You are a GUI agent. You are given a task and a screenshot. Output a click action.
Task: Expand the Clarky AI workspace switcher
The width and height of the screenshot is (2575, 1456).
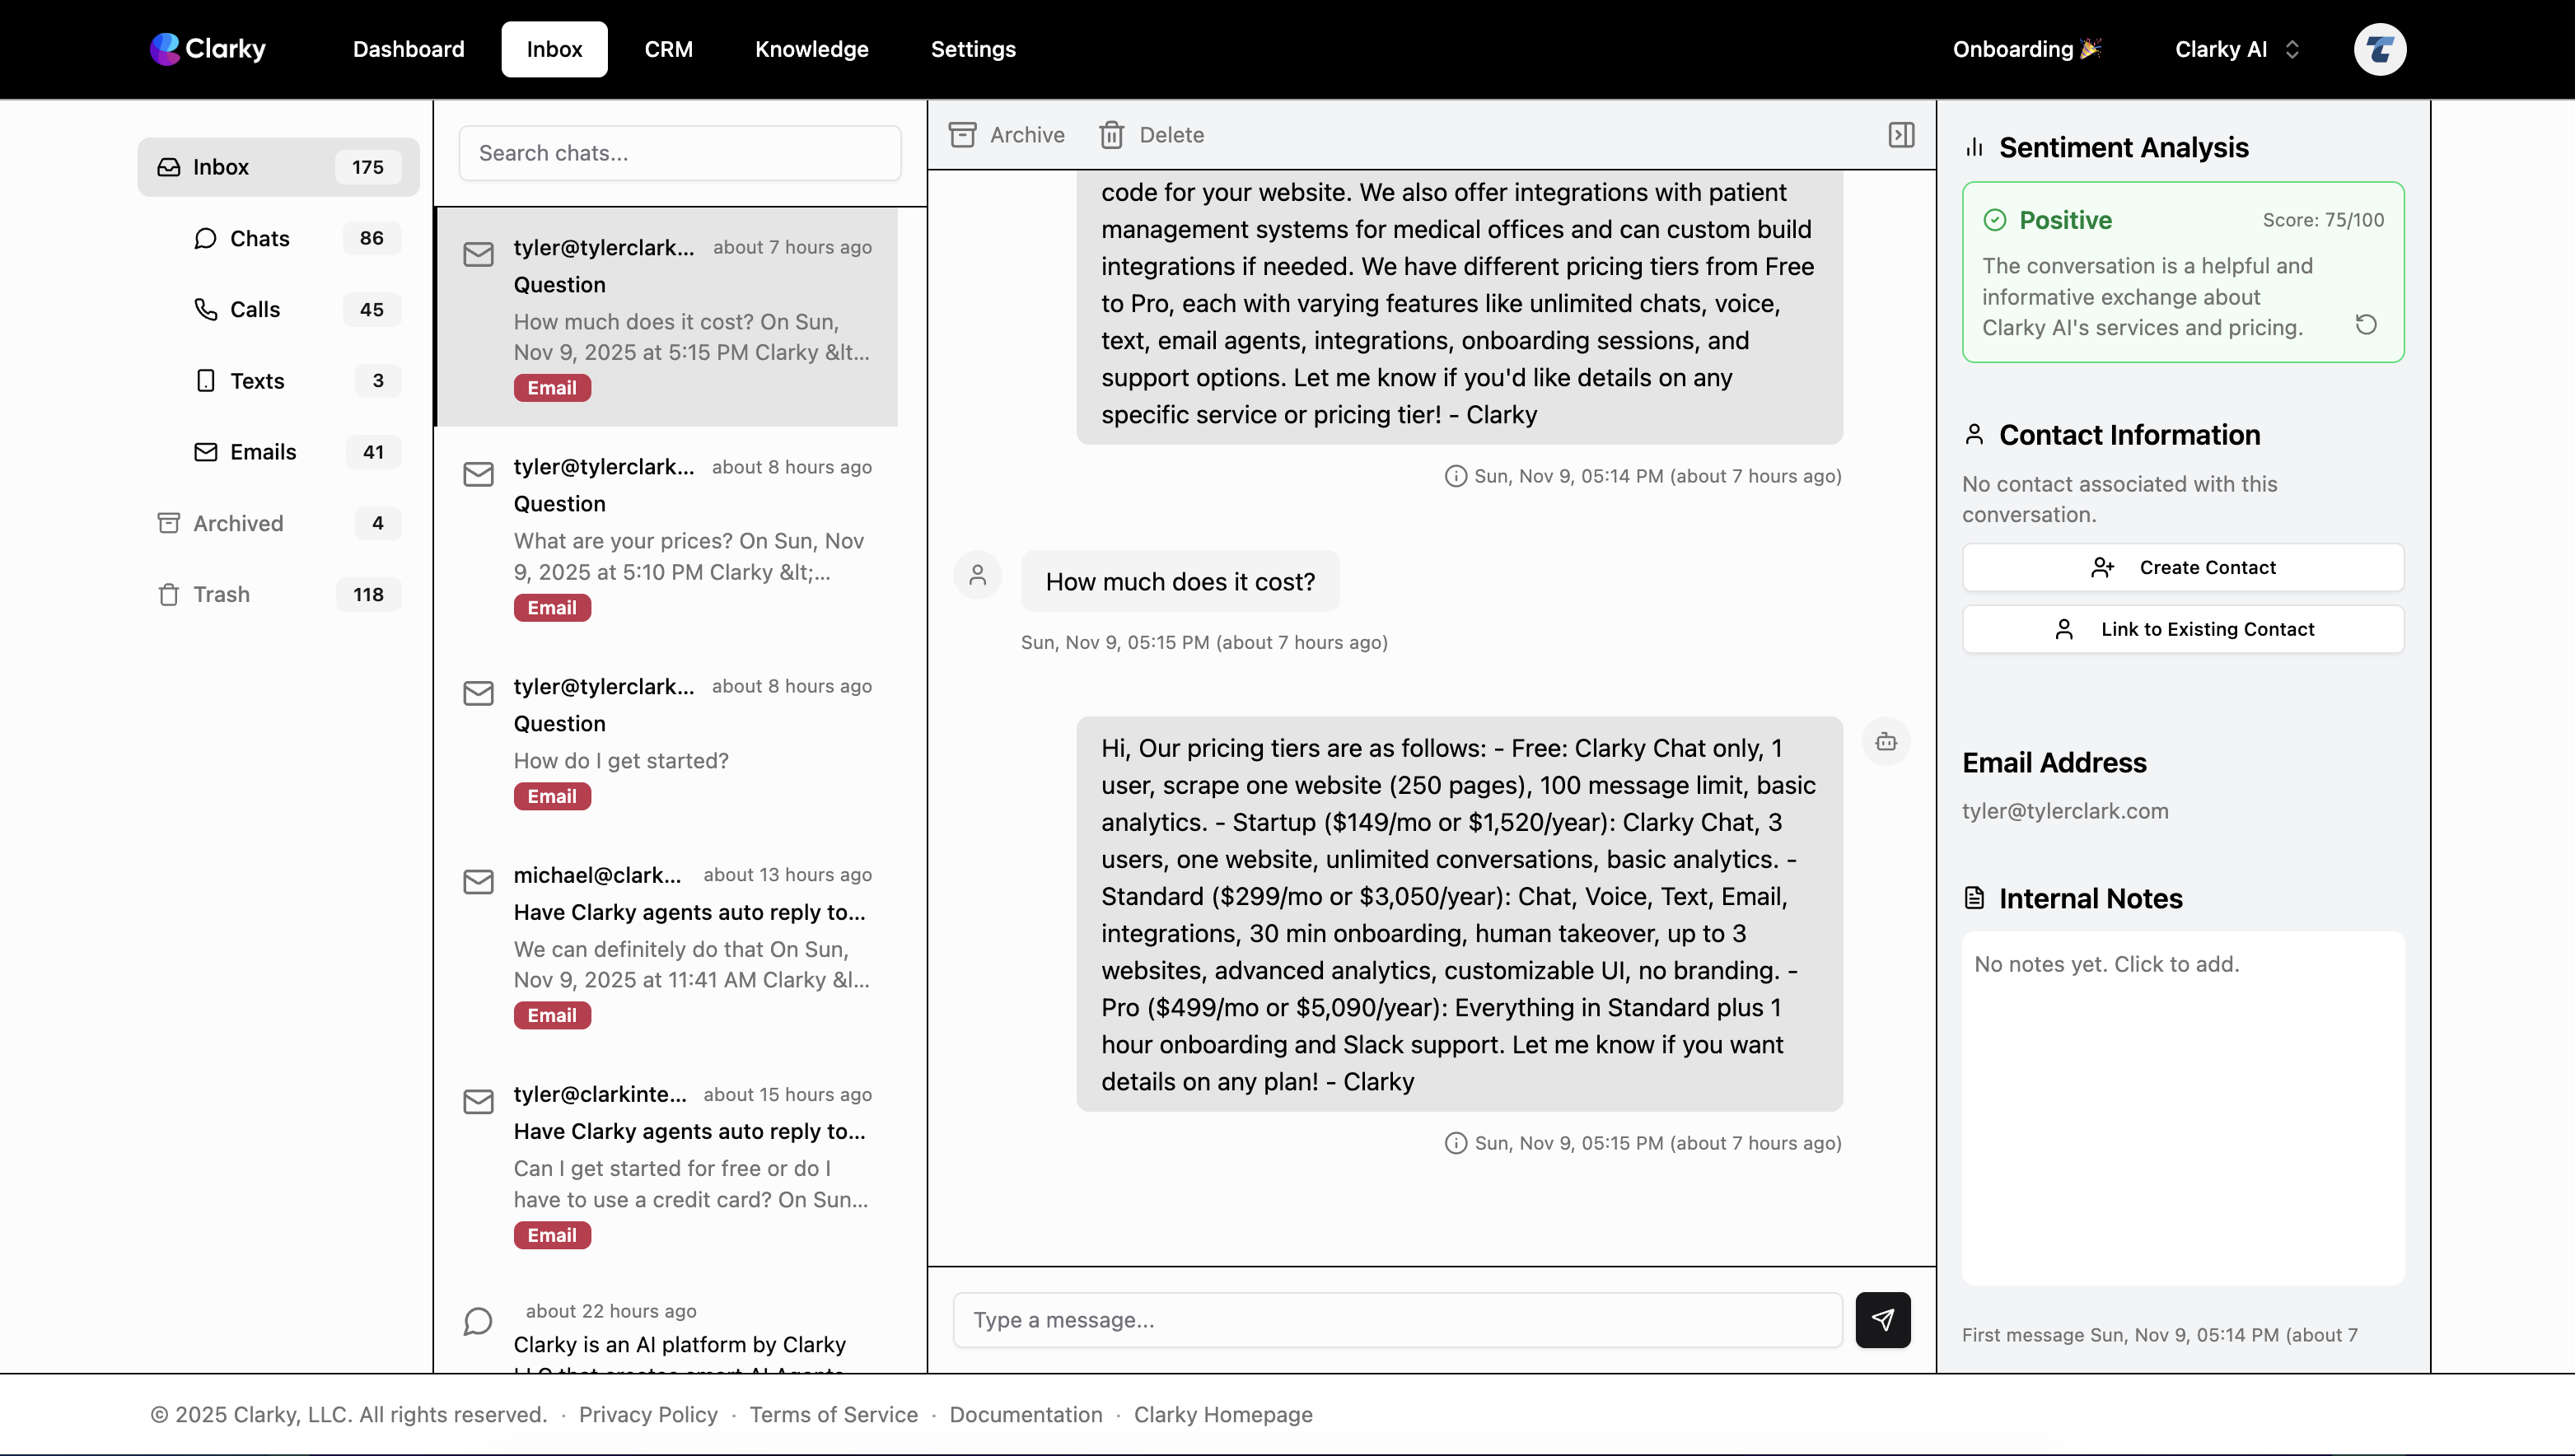tap(2238, 49)
